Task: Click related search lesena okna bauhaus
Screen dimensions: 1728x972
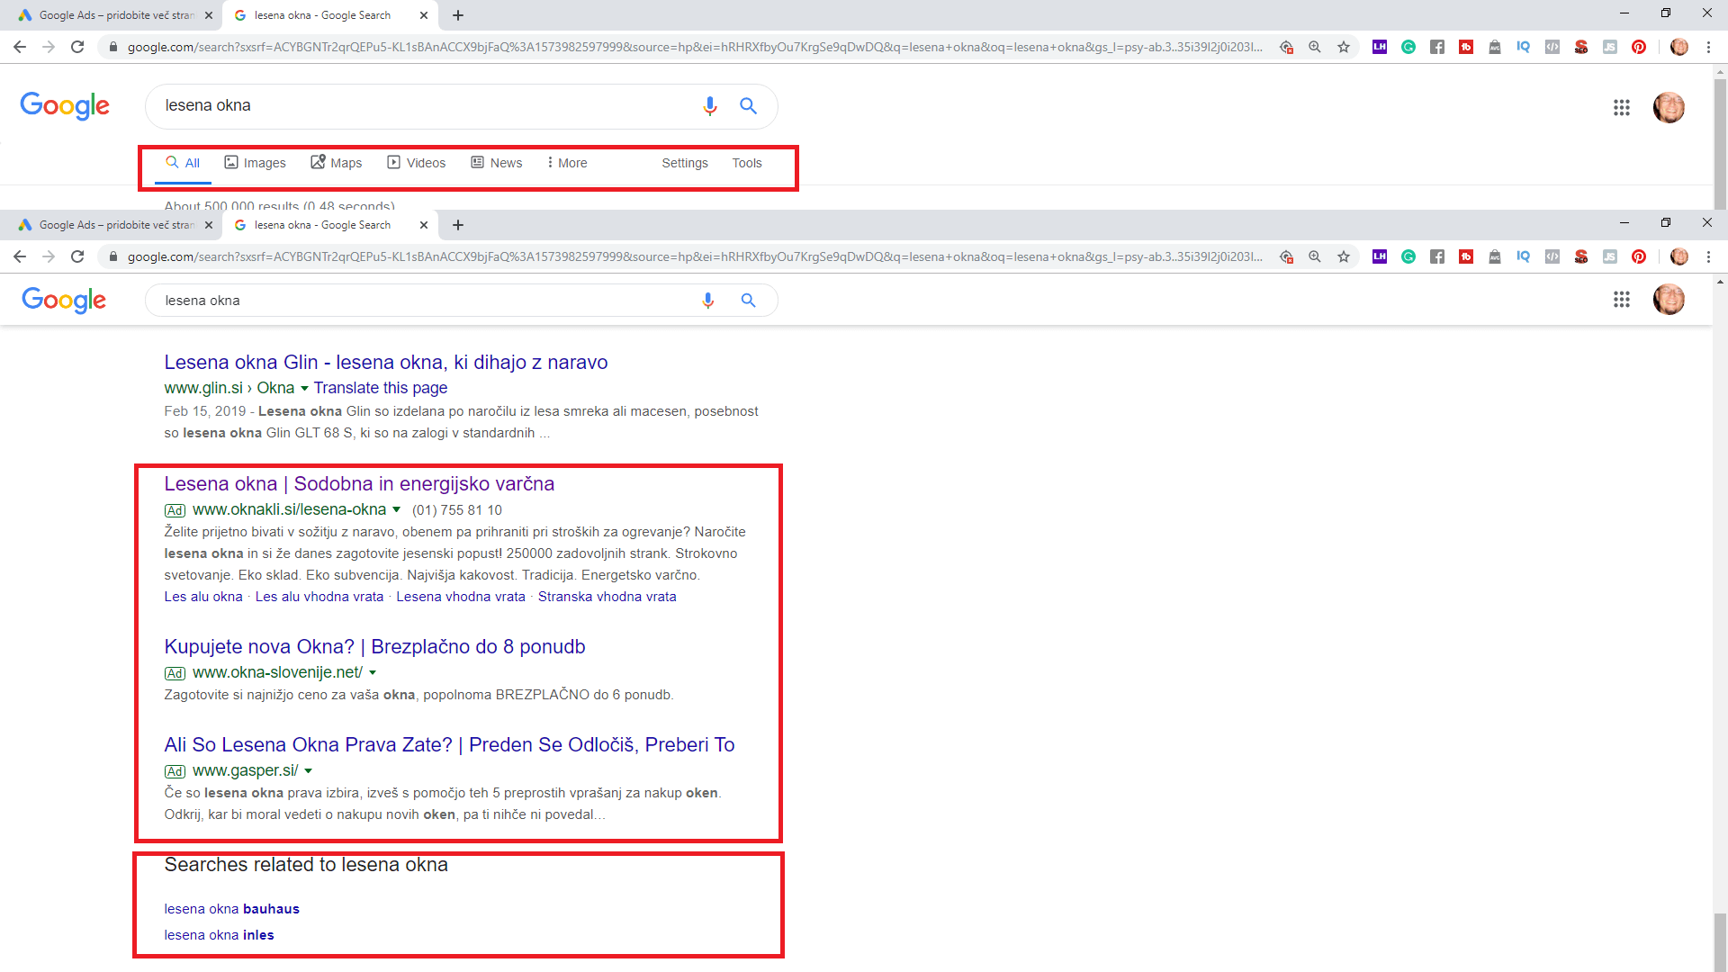Action: (231, 909)
